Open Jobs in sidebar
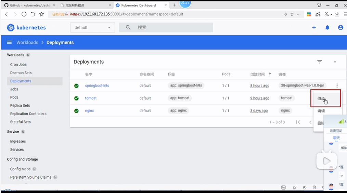This screenshot has height=193, width=347. click(x=14, y=89)
